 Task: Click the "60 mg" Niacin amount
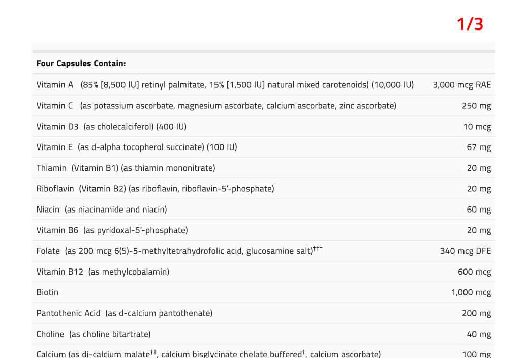479,210
